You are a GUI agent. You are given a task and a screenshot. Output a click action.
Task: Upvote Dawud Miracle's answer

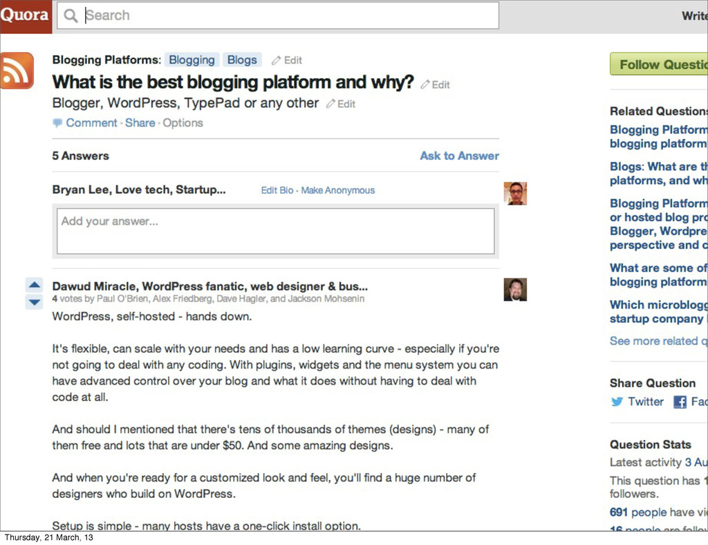point(35,284)
